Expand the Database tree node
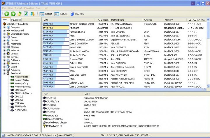The image size is (210, 138). pos(4,70)
